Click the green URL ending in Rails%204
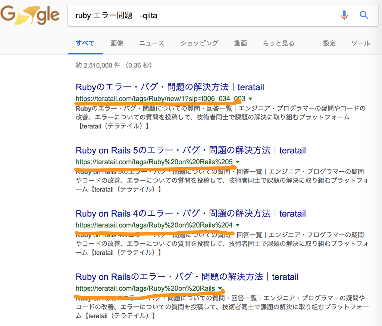382x326 pixels. [x=154, y=225]
